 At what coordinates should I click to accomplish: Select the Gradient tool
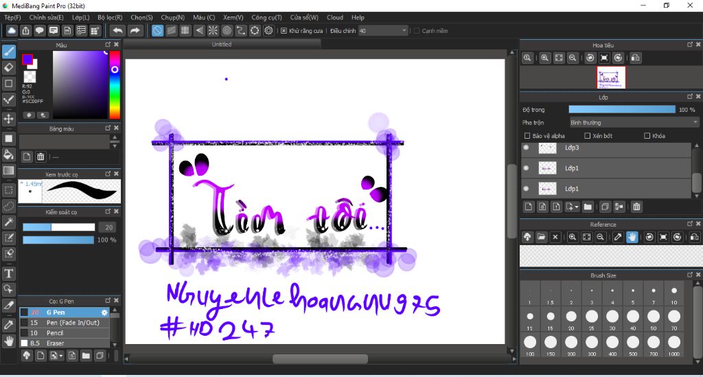8,170
